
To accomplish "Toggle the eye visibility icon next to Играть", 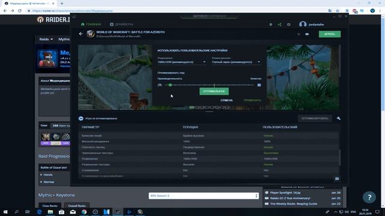I will pyautogui.click(x=307, y=34).
